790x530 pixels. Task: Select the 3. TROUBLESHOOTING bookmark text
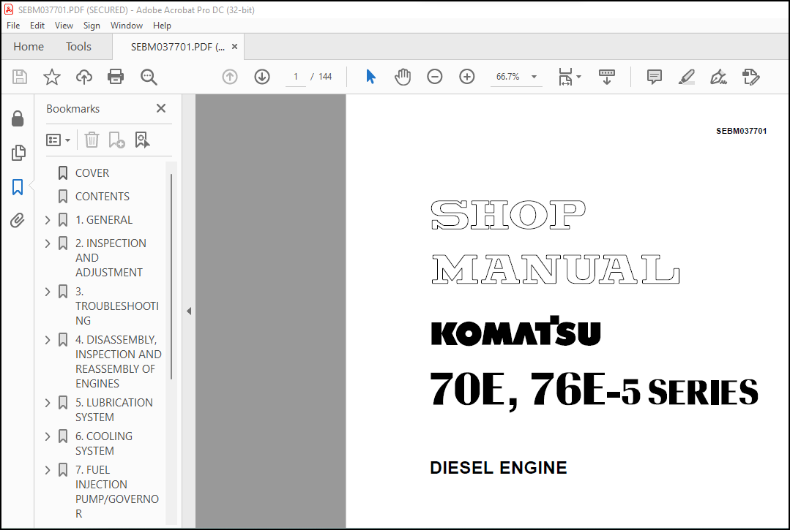click(117, 306)
